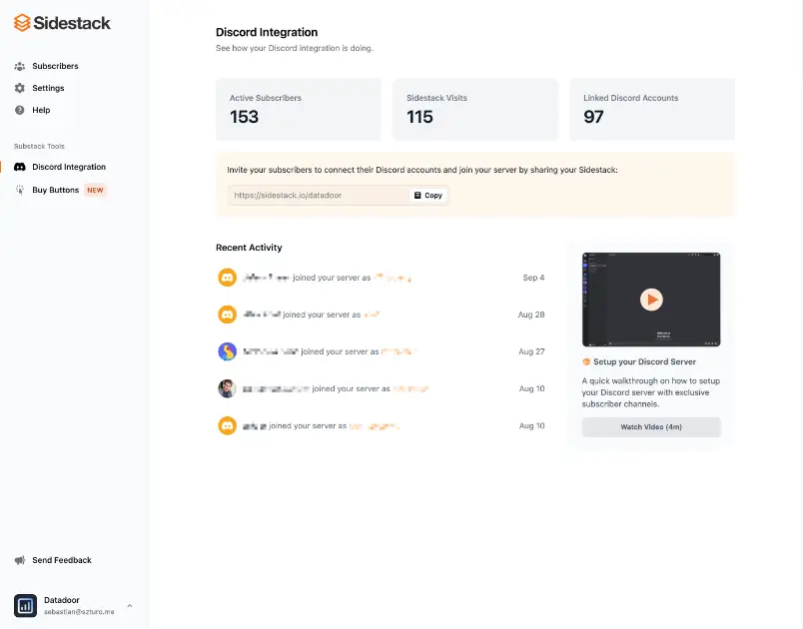Click the Help question mark icon
Image resolution: width=803 pixels, height=629 pixels.
click(20, 110)
